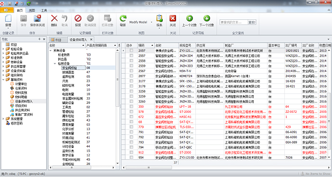Click the 保存并关闭 (Save and Close) ribbon icon

coord(37,18)
